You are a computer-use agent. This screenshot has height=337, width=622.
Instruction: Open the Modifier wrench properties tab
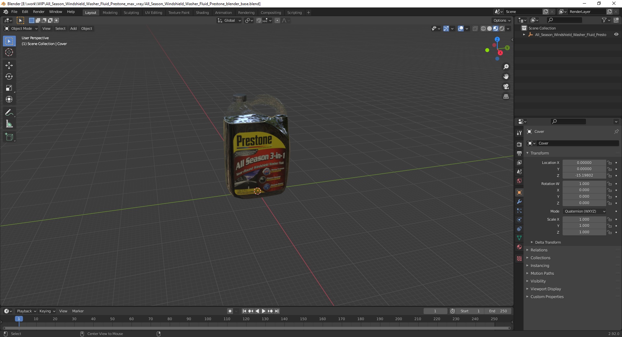(x=519, y=202)
